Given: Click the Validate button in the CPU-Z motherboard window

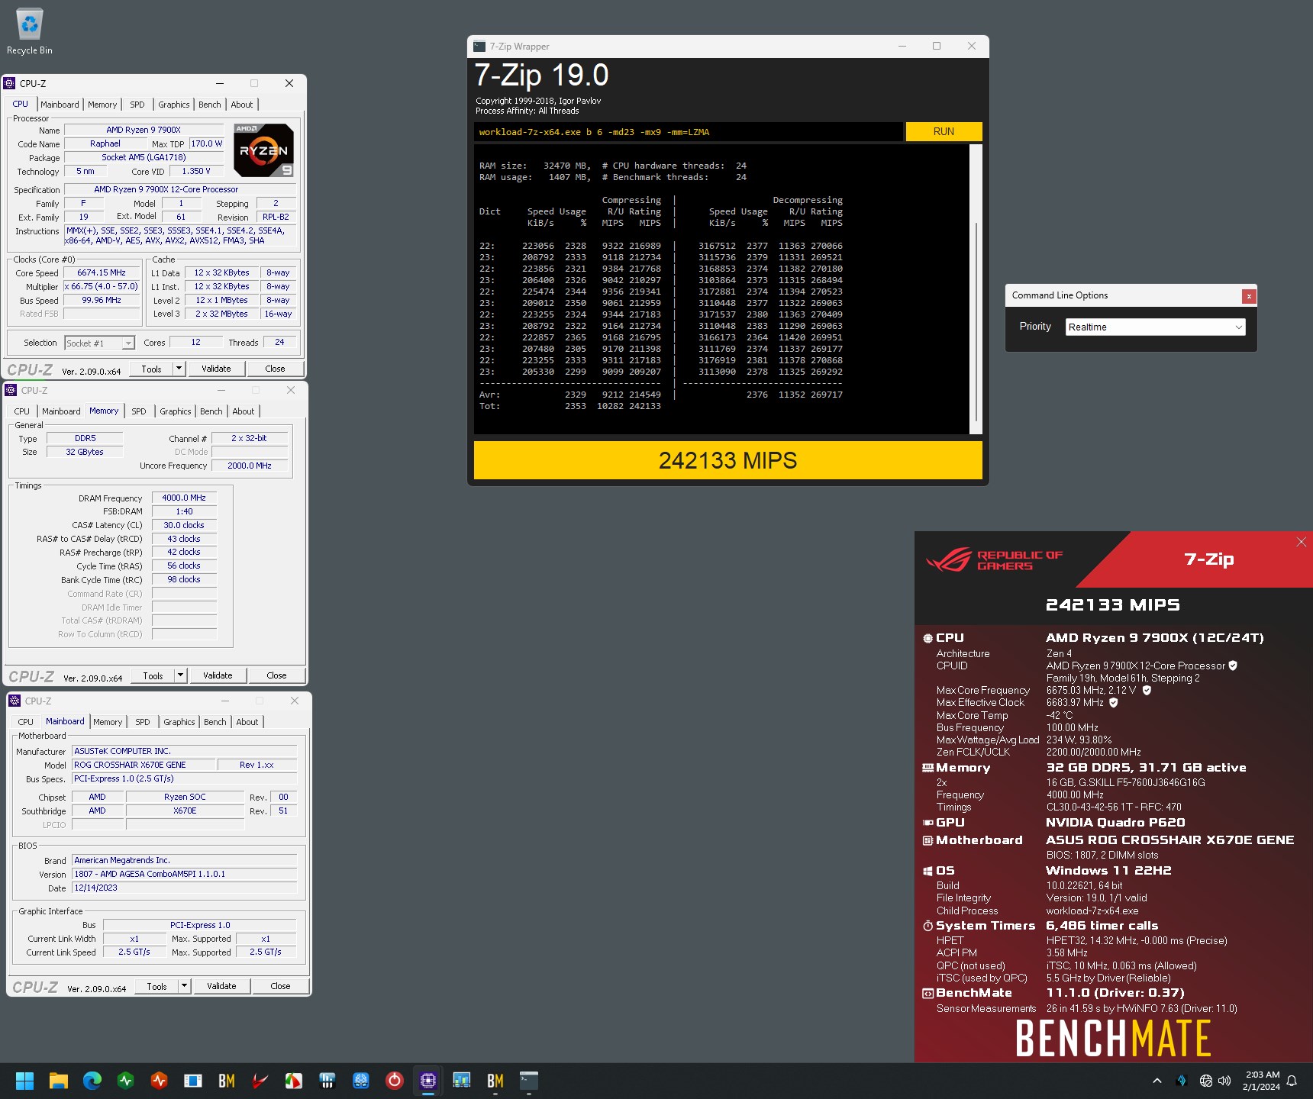Looking at the screenshot, I should click(x=221, y=987).
